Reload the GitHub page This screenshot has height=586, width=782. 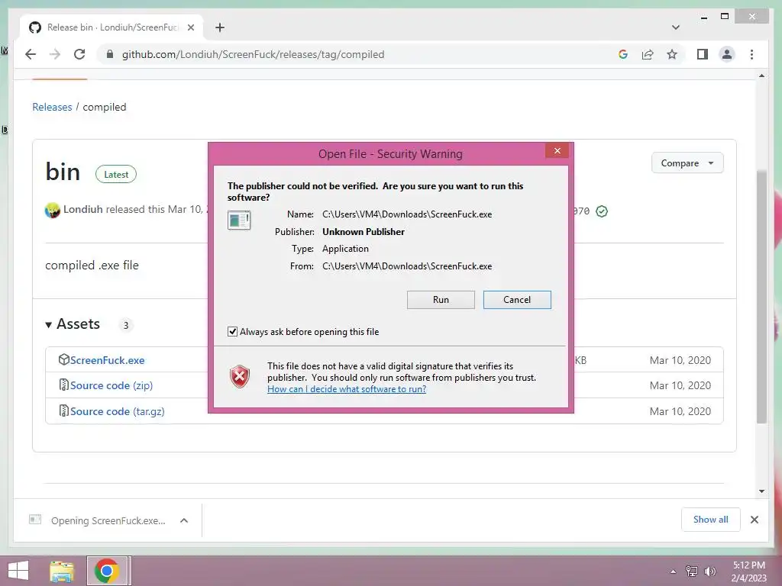coord(79,54)
